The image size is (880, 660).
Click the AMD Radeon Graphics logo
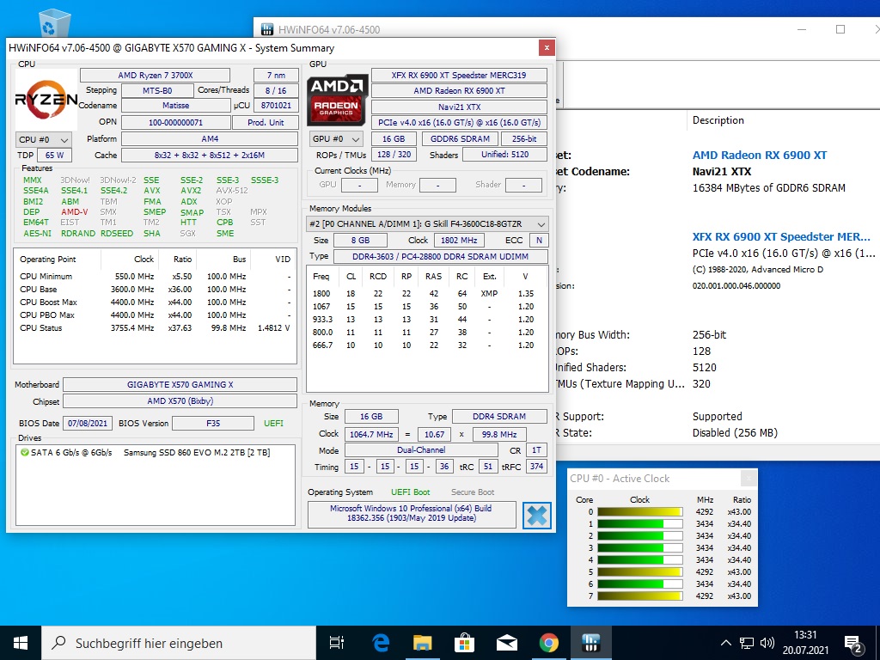click(337, 100)
